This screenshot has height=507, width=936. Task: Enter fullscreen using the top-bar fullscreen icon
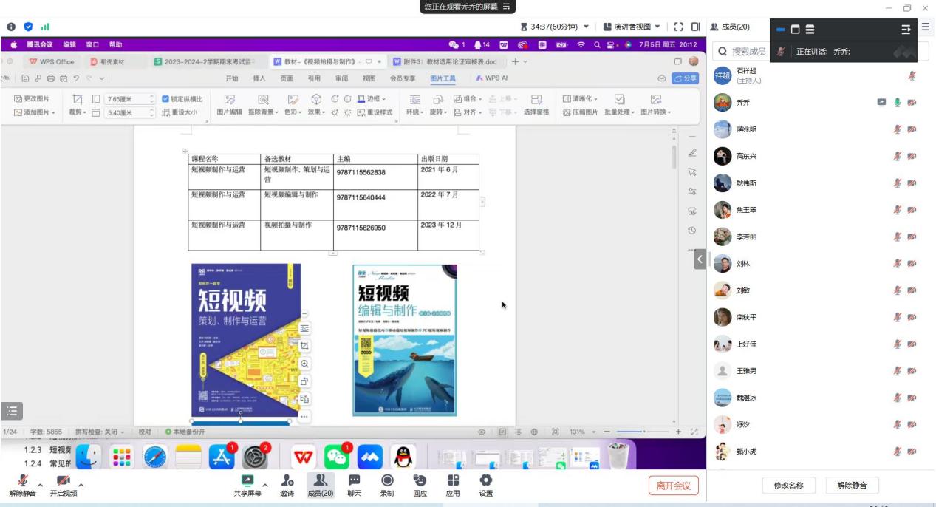679,27
